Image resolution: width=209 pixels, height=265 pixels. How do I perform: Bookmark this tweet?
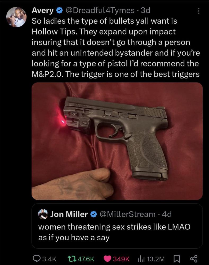pyautogui.click(x=177, y=259)
